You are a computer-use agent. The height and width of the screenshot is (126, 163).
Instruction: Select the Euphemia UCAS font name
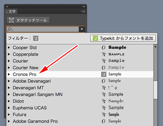(x=30, y=108)
